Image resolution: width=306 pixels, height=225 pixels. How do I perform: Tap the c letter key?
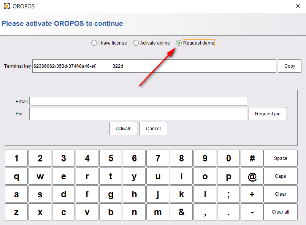(63, 212)
